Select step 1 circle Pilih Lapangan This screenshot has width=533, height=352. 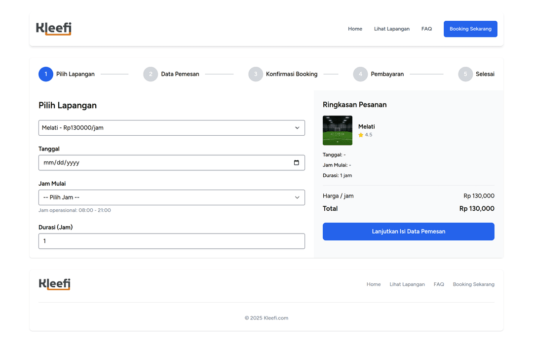coord(46,74)
